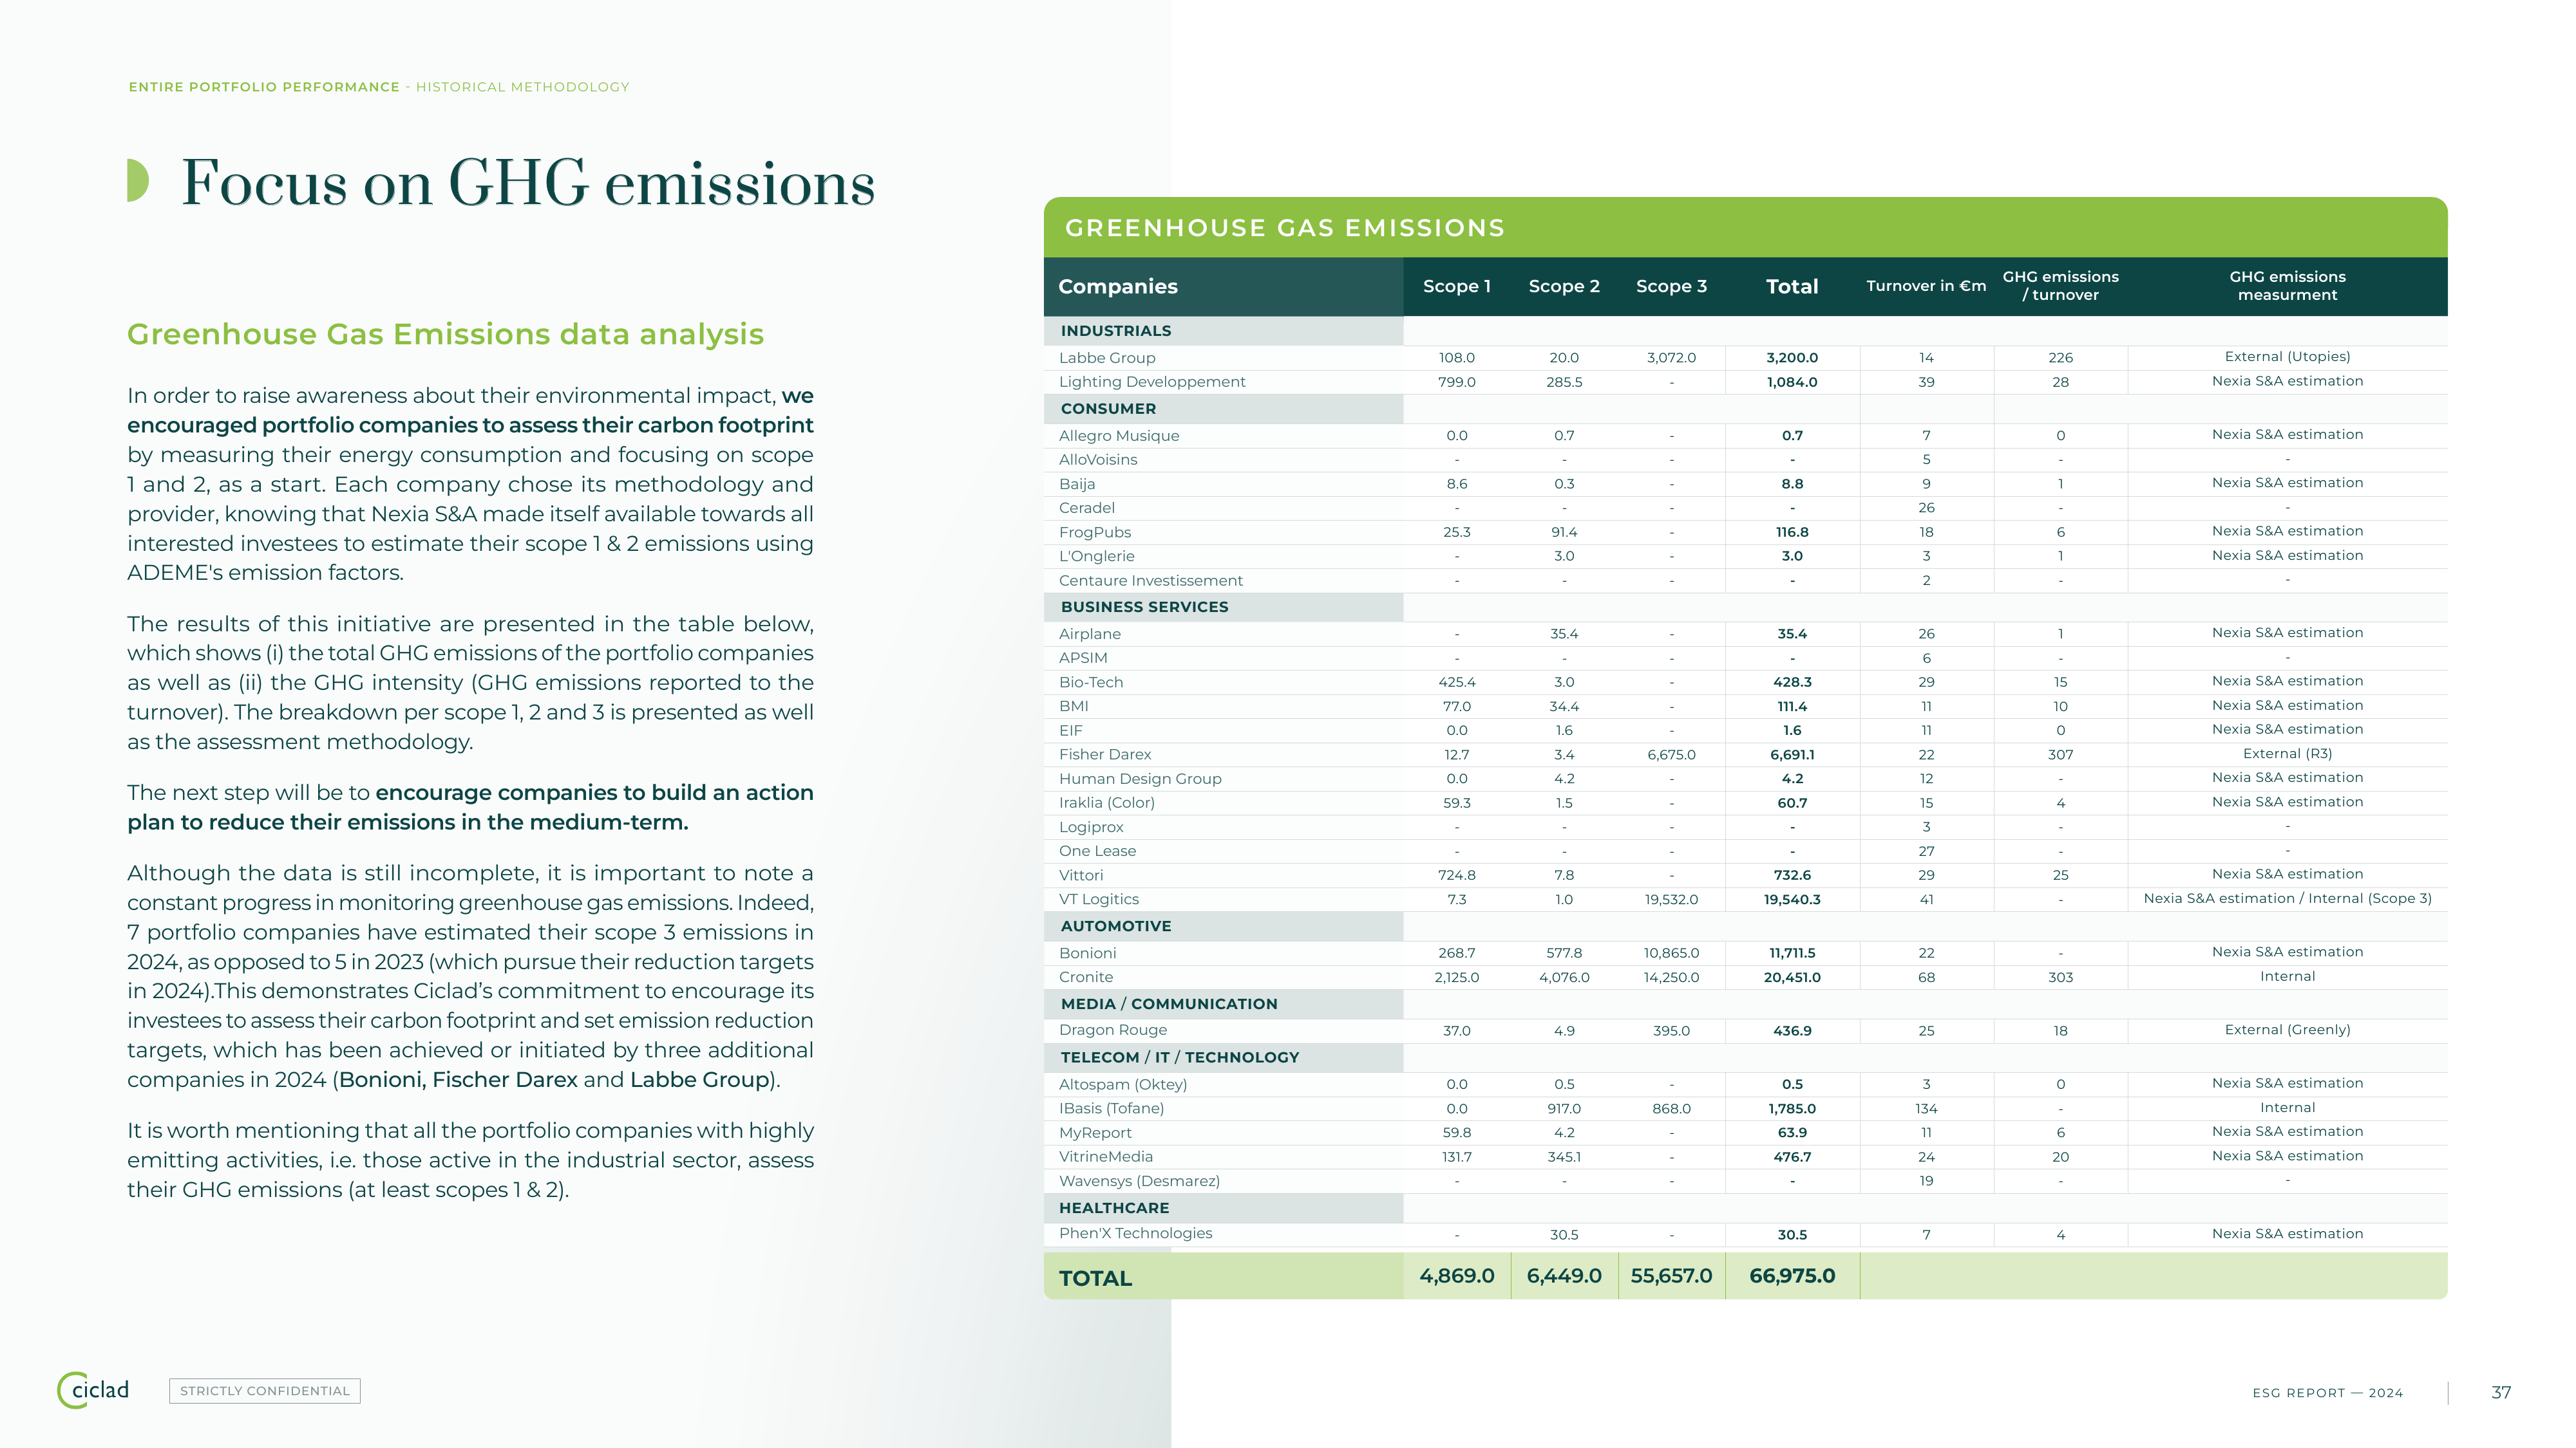Click 'External (Greenly)' in Dragon Rouge row

2287,1030
